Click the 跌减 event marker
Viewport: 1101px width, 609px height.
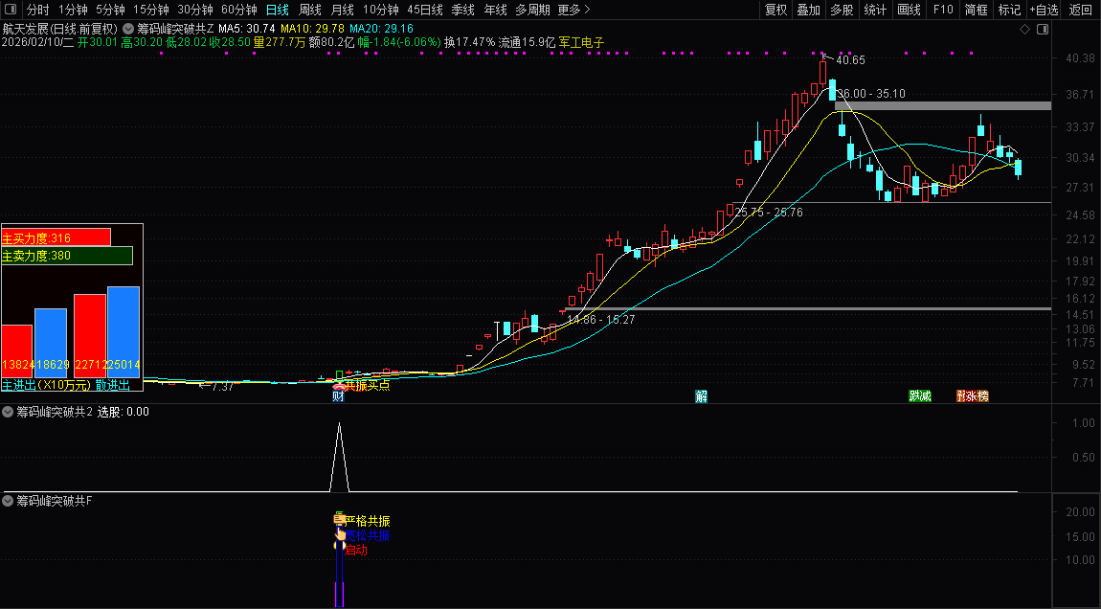coord(920,396)
